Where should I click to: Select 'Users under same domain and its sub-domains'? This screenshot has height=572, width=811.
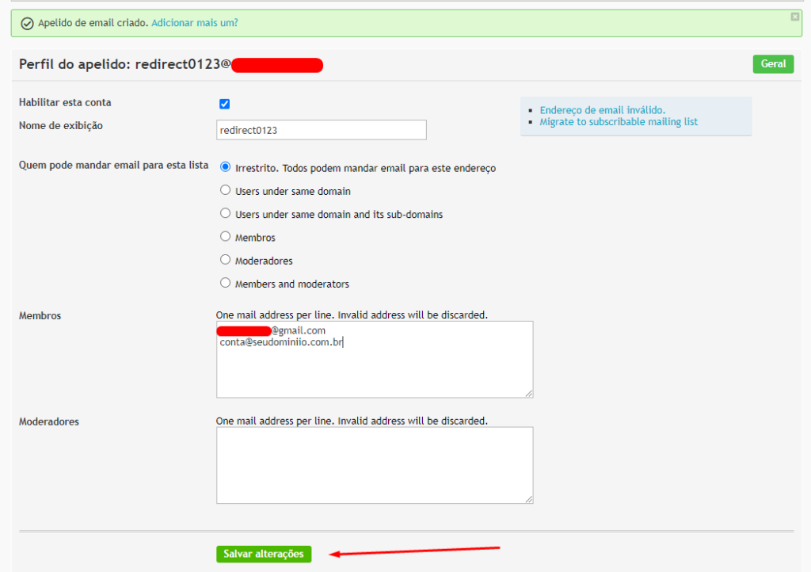[x=225, y=214]
